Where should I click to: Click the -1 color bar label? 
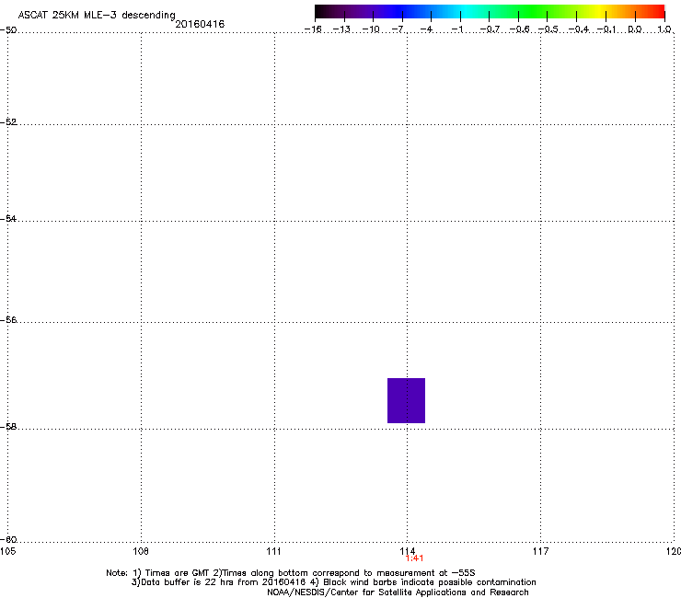coord(456,29)
